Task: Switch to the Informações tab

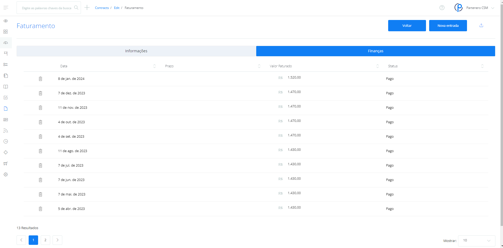Action: point(136,51)
